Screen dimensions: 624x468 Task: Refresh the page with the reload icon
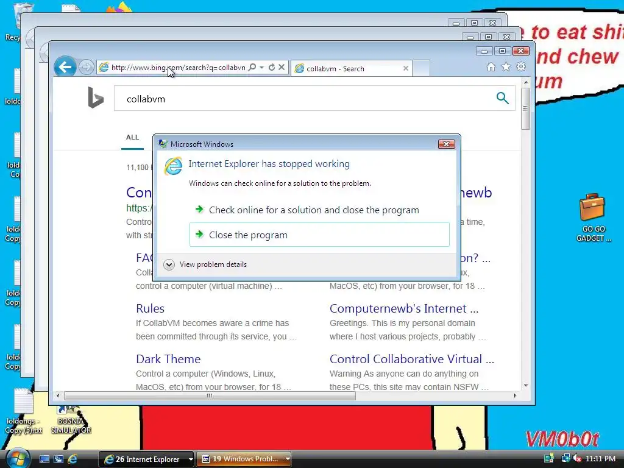tap(272, 67)
